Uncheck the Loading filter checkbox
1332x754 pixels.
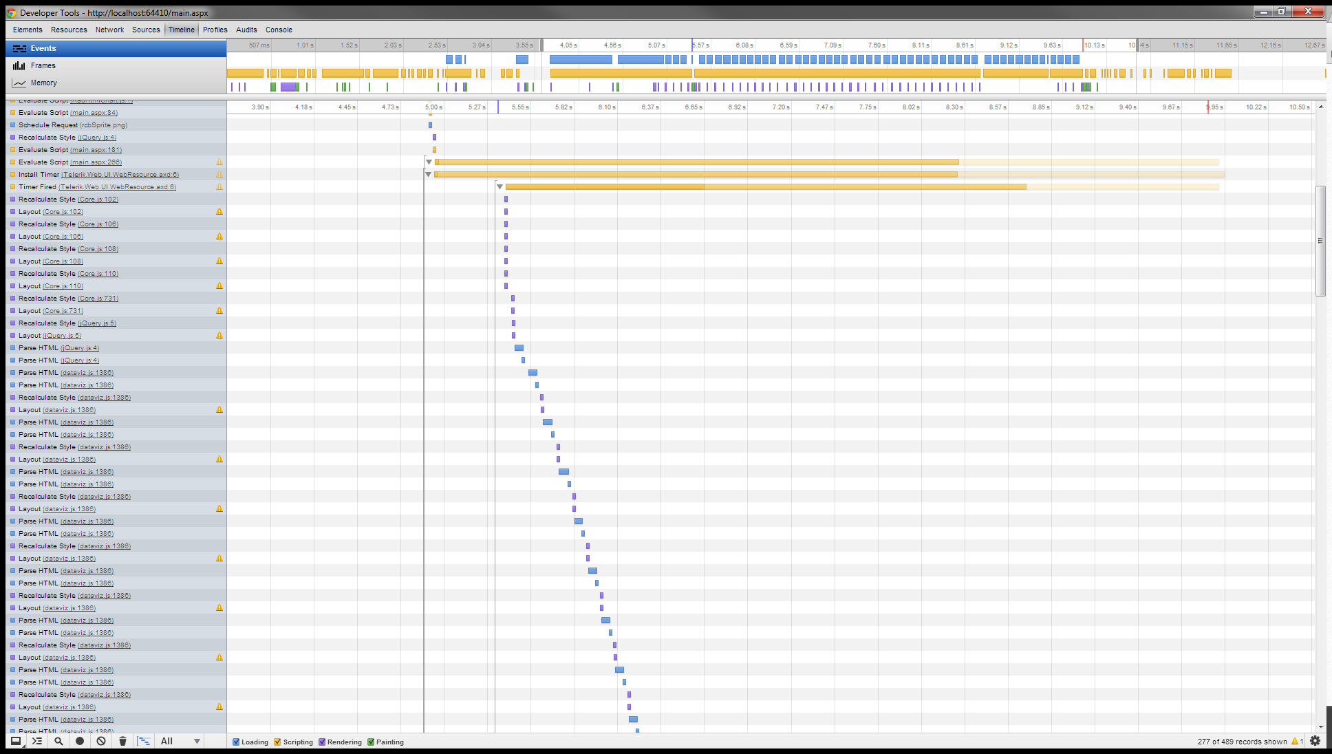[236, 742]
